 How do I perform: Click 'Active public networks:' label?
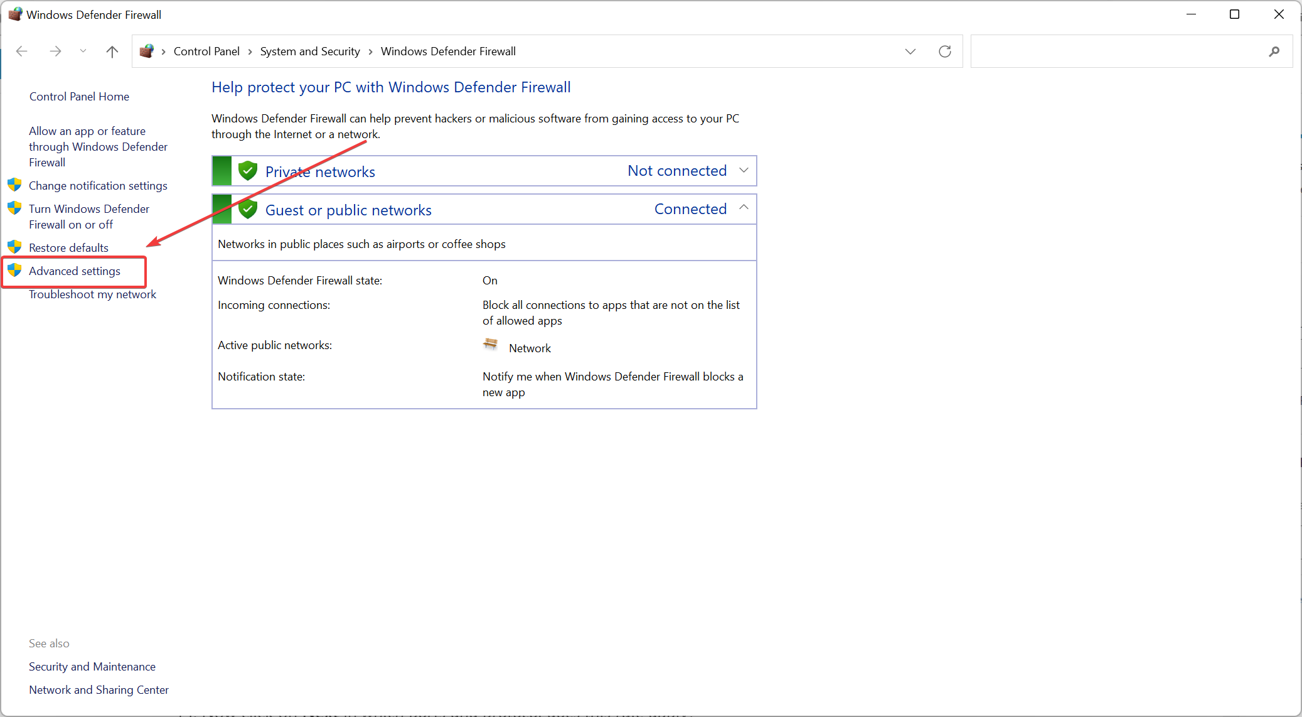click(x=275, y=345)
